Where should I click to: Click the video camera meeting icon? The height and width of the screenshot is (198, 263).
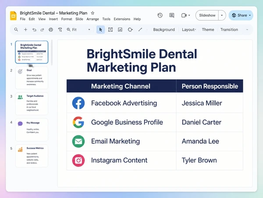[184, 15]
